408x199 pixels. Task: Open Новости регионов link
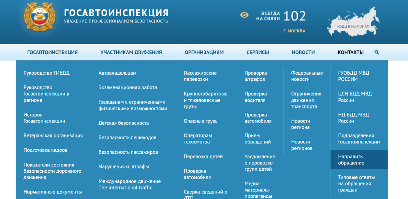pos(302,145)
